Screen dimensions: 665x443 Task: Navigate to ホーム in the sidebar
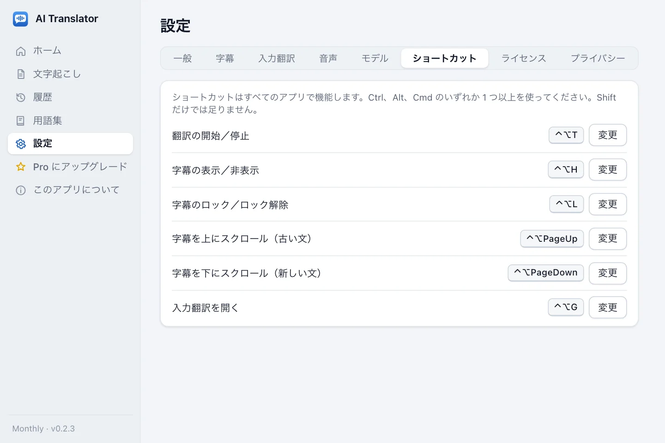tap(70, 51)
